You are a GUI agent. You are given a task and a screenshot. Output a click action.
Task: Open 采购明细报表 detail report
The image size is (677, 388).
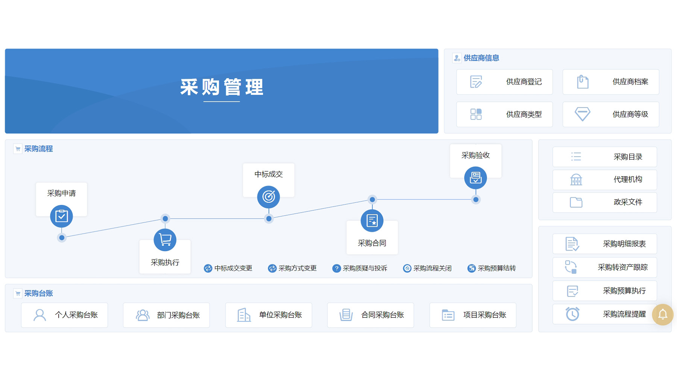604,244
